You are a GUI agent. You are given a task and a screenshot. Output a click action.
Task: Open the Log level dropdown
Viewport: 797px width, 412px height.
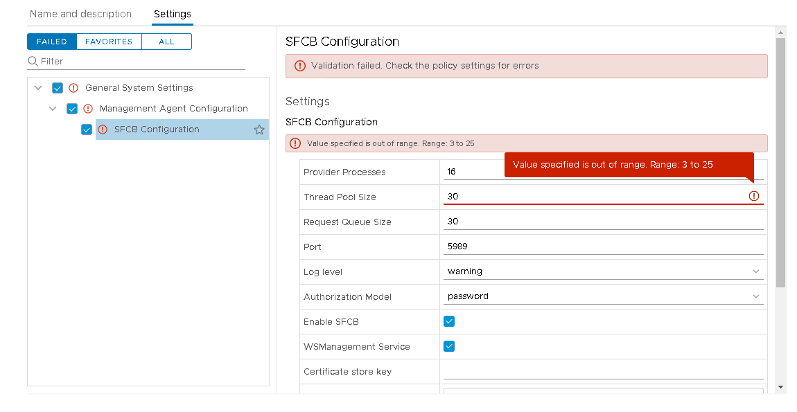[x=756, y=271]
